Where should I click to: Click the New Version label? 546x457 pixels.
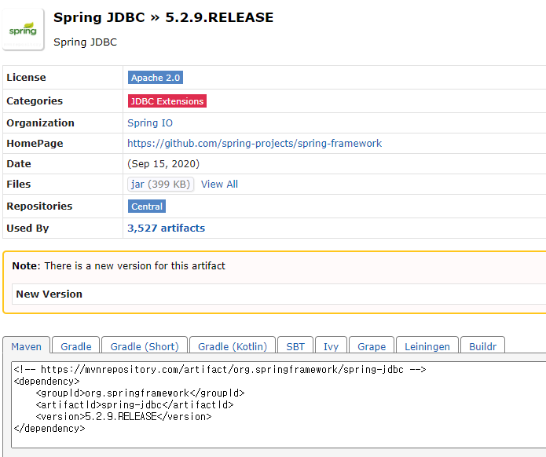(x=49, y=294)
